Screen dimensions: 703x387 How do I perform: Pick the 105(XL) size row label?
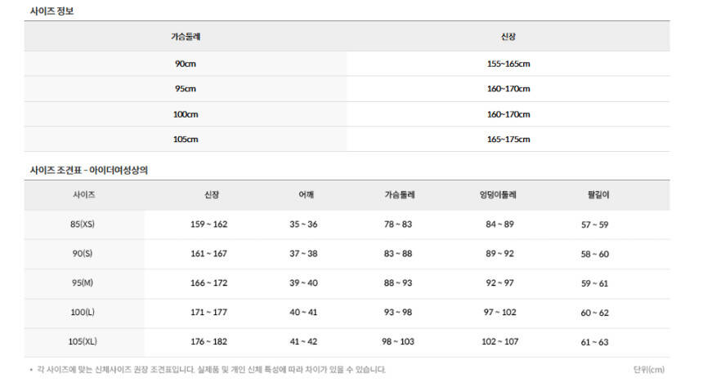click(x=83, y=341)
